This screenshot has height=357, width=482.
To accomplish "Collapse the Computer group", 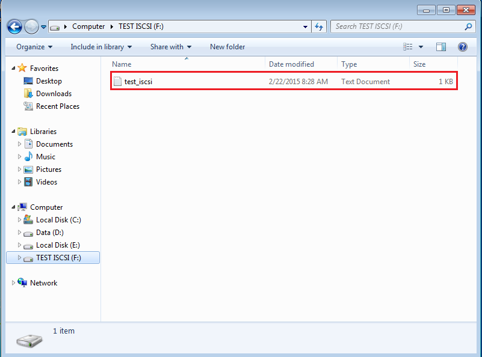I will point(13,207).
